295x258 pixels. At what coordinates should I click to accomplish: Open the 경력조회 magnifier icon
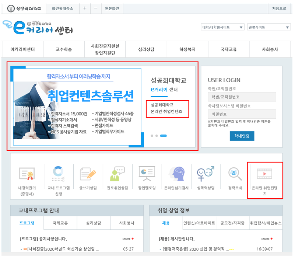(x=235, y=174)
